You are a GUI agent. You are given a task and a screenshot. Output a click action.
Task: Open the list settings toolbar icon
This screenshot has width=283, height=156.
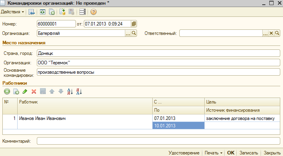click(83, 12)
